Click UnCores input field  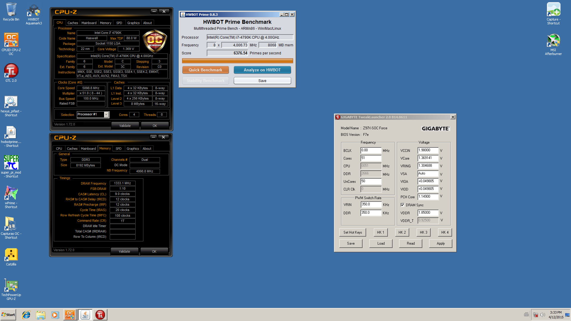tap(371, 181)
